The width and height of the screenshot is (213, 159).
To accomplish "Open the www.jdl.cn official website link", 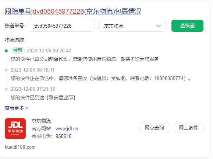I will pos(67,129).
